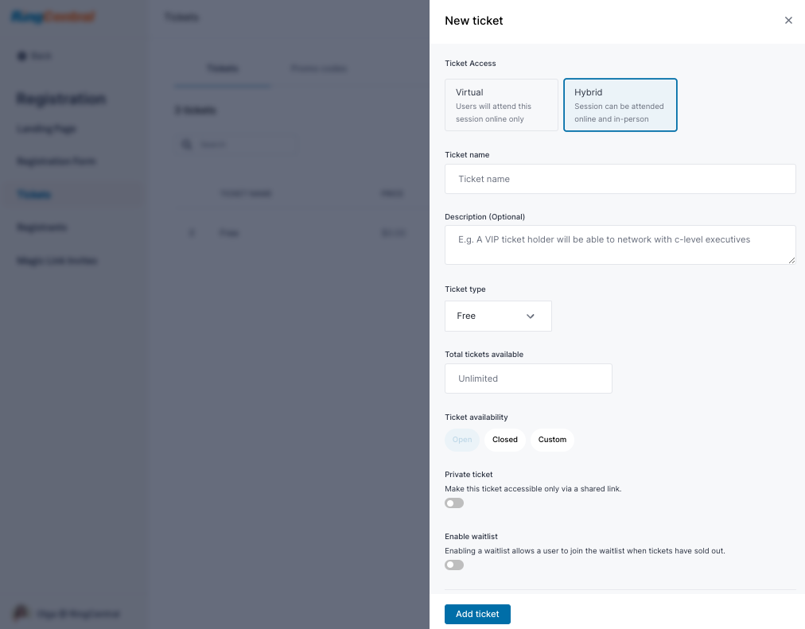Pick Custom ticket availability

pyautogui.click(x=552, y=440)
